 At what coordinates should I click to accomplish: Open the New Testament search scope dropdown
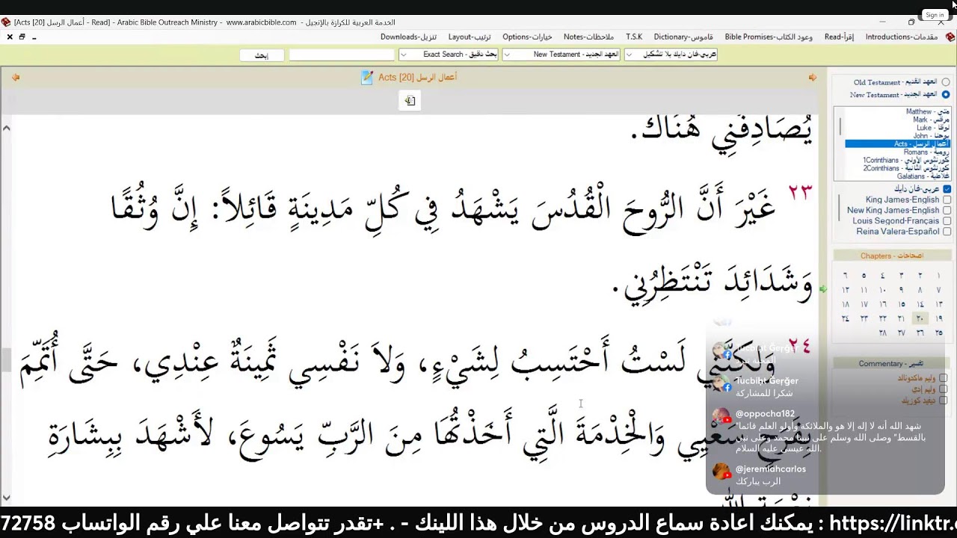(x=561, y=55)
